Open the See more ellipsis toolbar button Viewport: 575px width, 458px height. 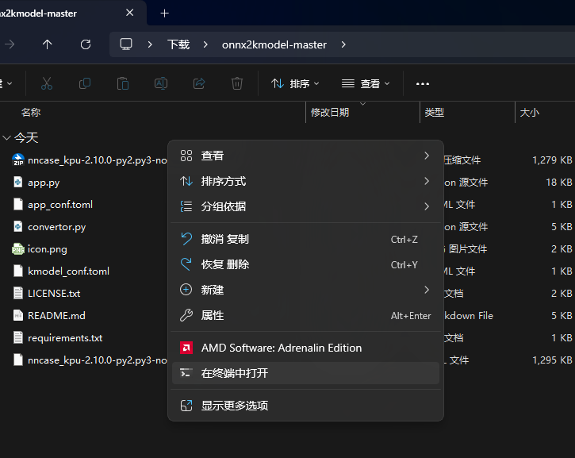[x=423, y=83]
